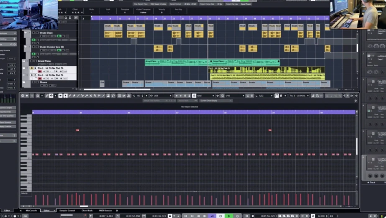Open the MixConsole tab
386x218 pixels.
coord(32,210)
